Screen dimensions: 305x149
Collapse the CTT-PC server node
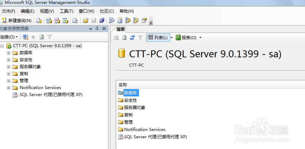[x=2, y=46]
